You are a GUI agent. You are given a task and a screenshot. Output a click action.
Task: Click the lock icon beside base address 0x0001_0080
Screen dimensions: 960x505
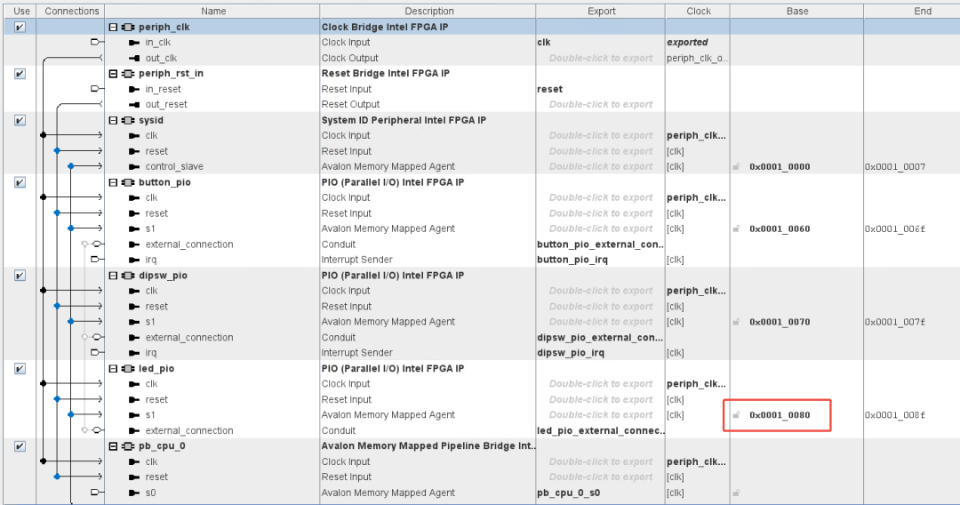(x=737, y=415)
